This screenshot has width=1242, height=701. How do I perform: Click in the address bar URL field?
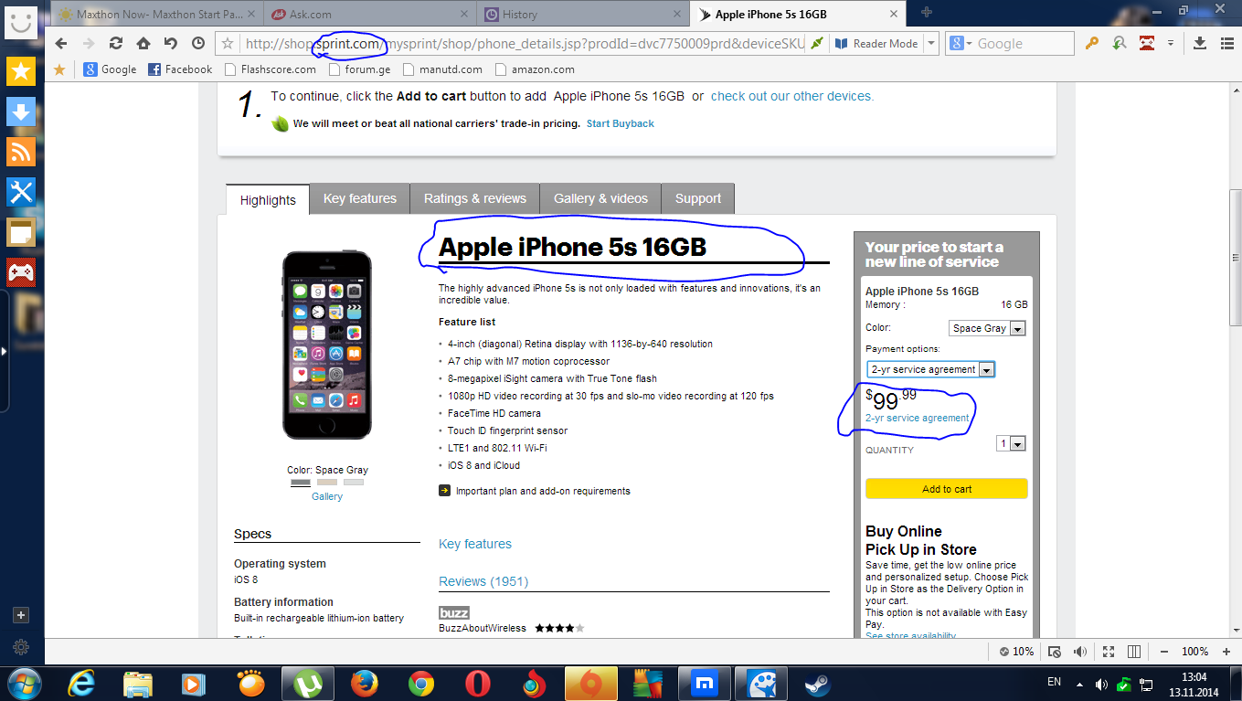tap(523, 43)
